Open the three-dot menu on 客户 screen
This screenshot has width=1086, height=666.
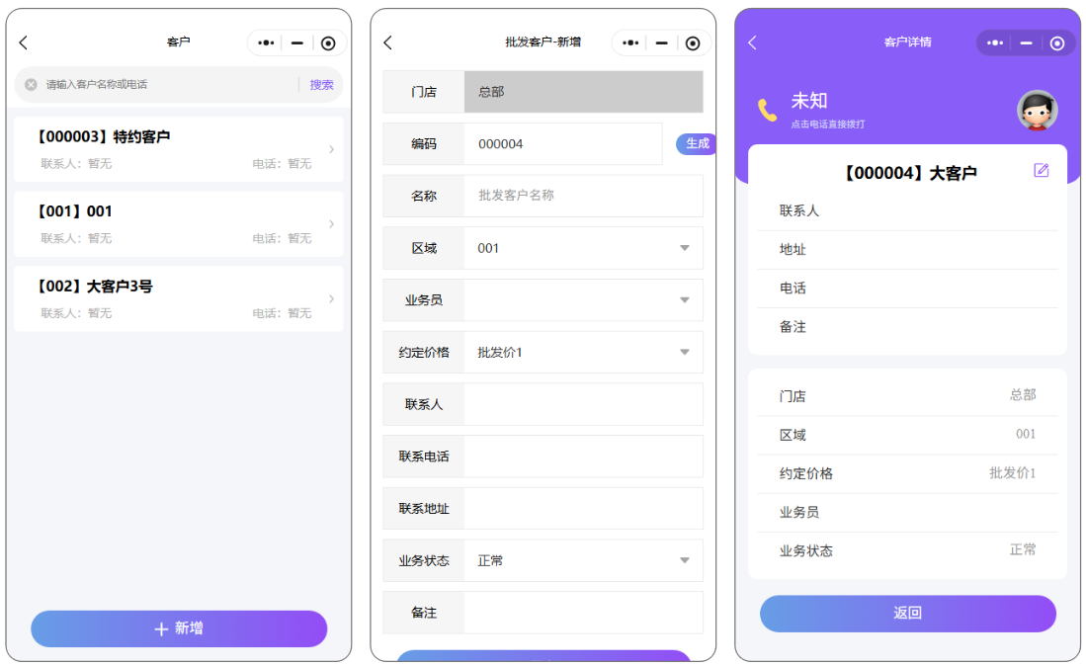click(266, 42)
